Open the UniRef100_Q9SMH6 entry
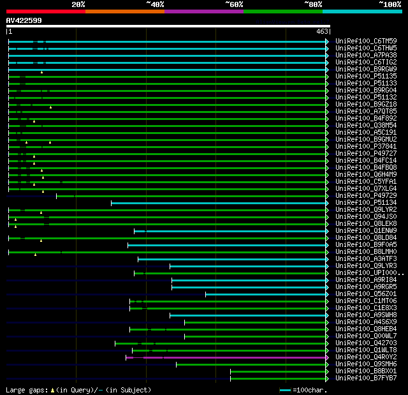The image size is (408, 395). [366, 364]
